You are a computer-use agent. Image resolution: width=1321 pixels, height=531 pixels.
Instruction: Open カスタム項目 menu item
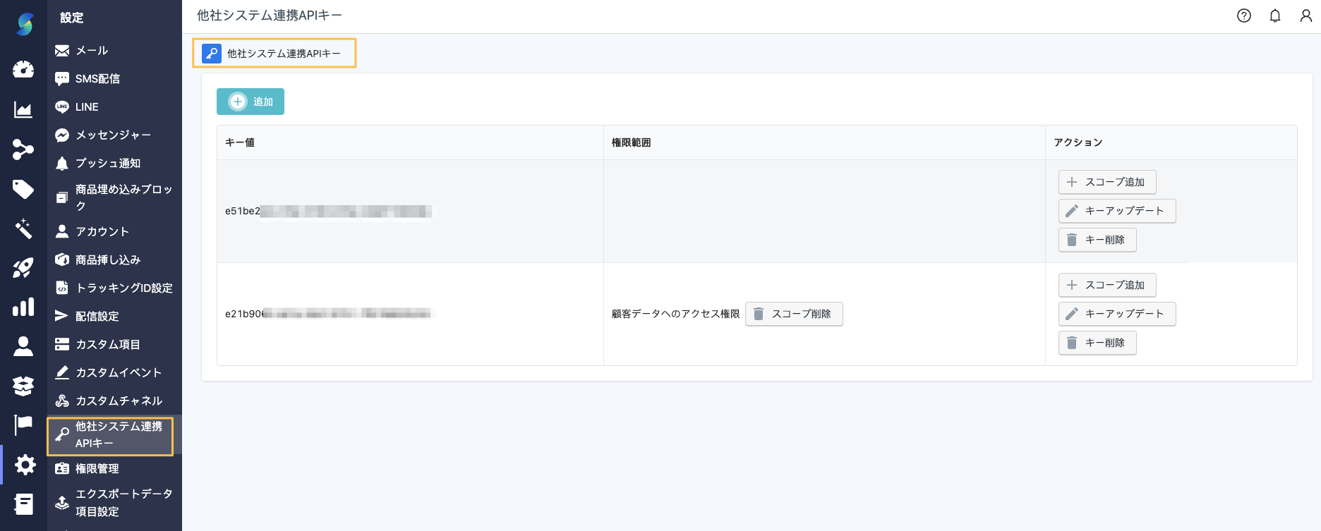tap(114, 344)
